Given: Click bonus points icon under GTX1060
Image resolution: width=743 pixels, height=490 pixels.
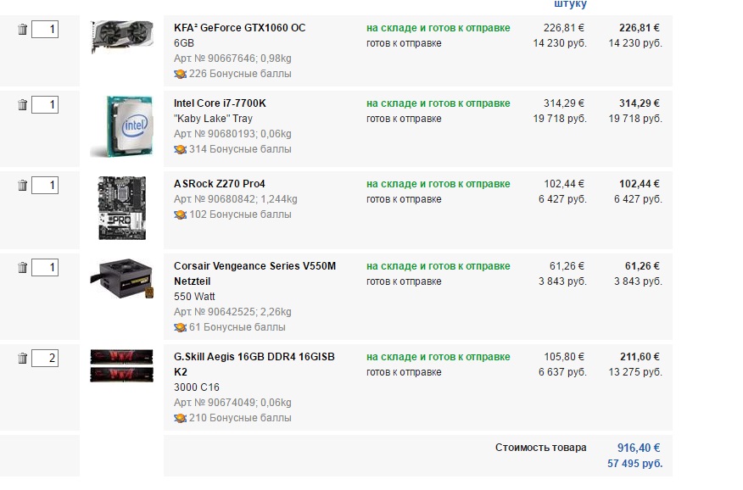Looking at the screenshot, I should 180,74.
